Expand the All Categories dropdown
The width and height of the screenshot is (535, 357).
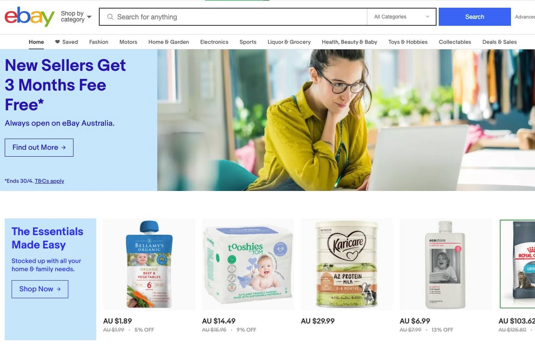point(402,17)
